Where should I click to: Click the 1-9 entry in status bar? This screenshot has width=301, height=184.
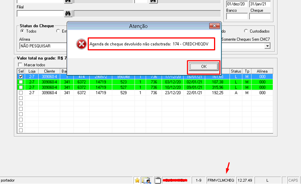pos(198,180)
